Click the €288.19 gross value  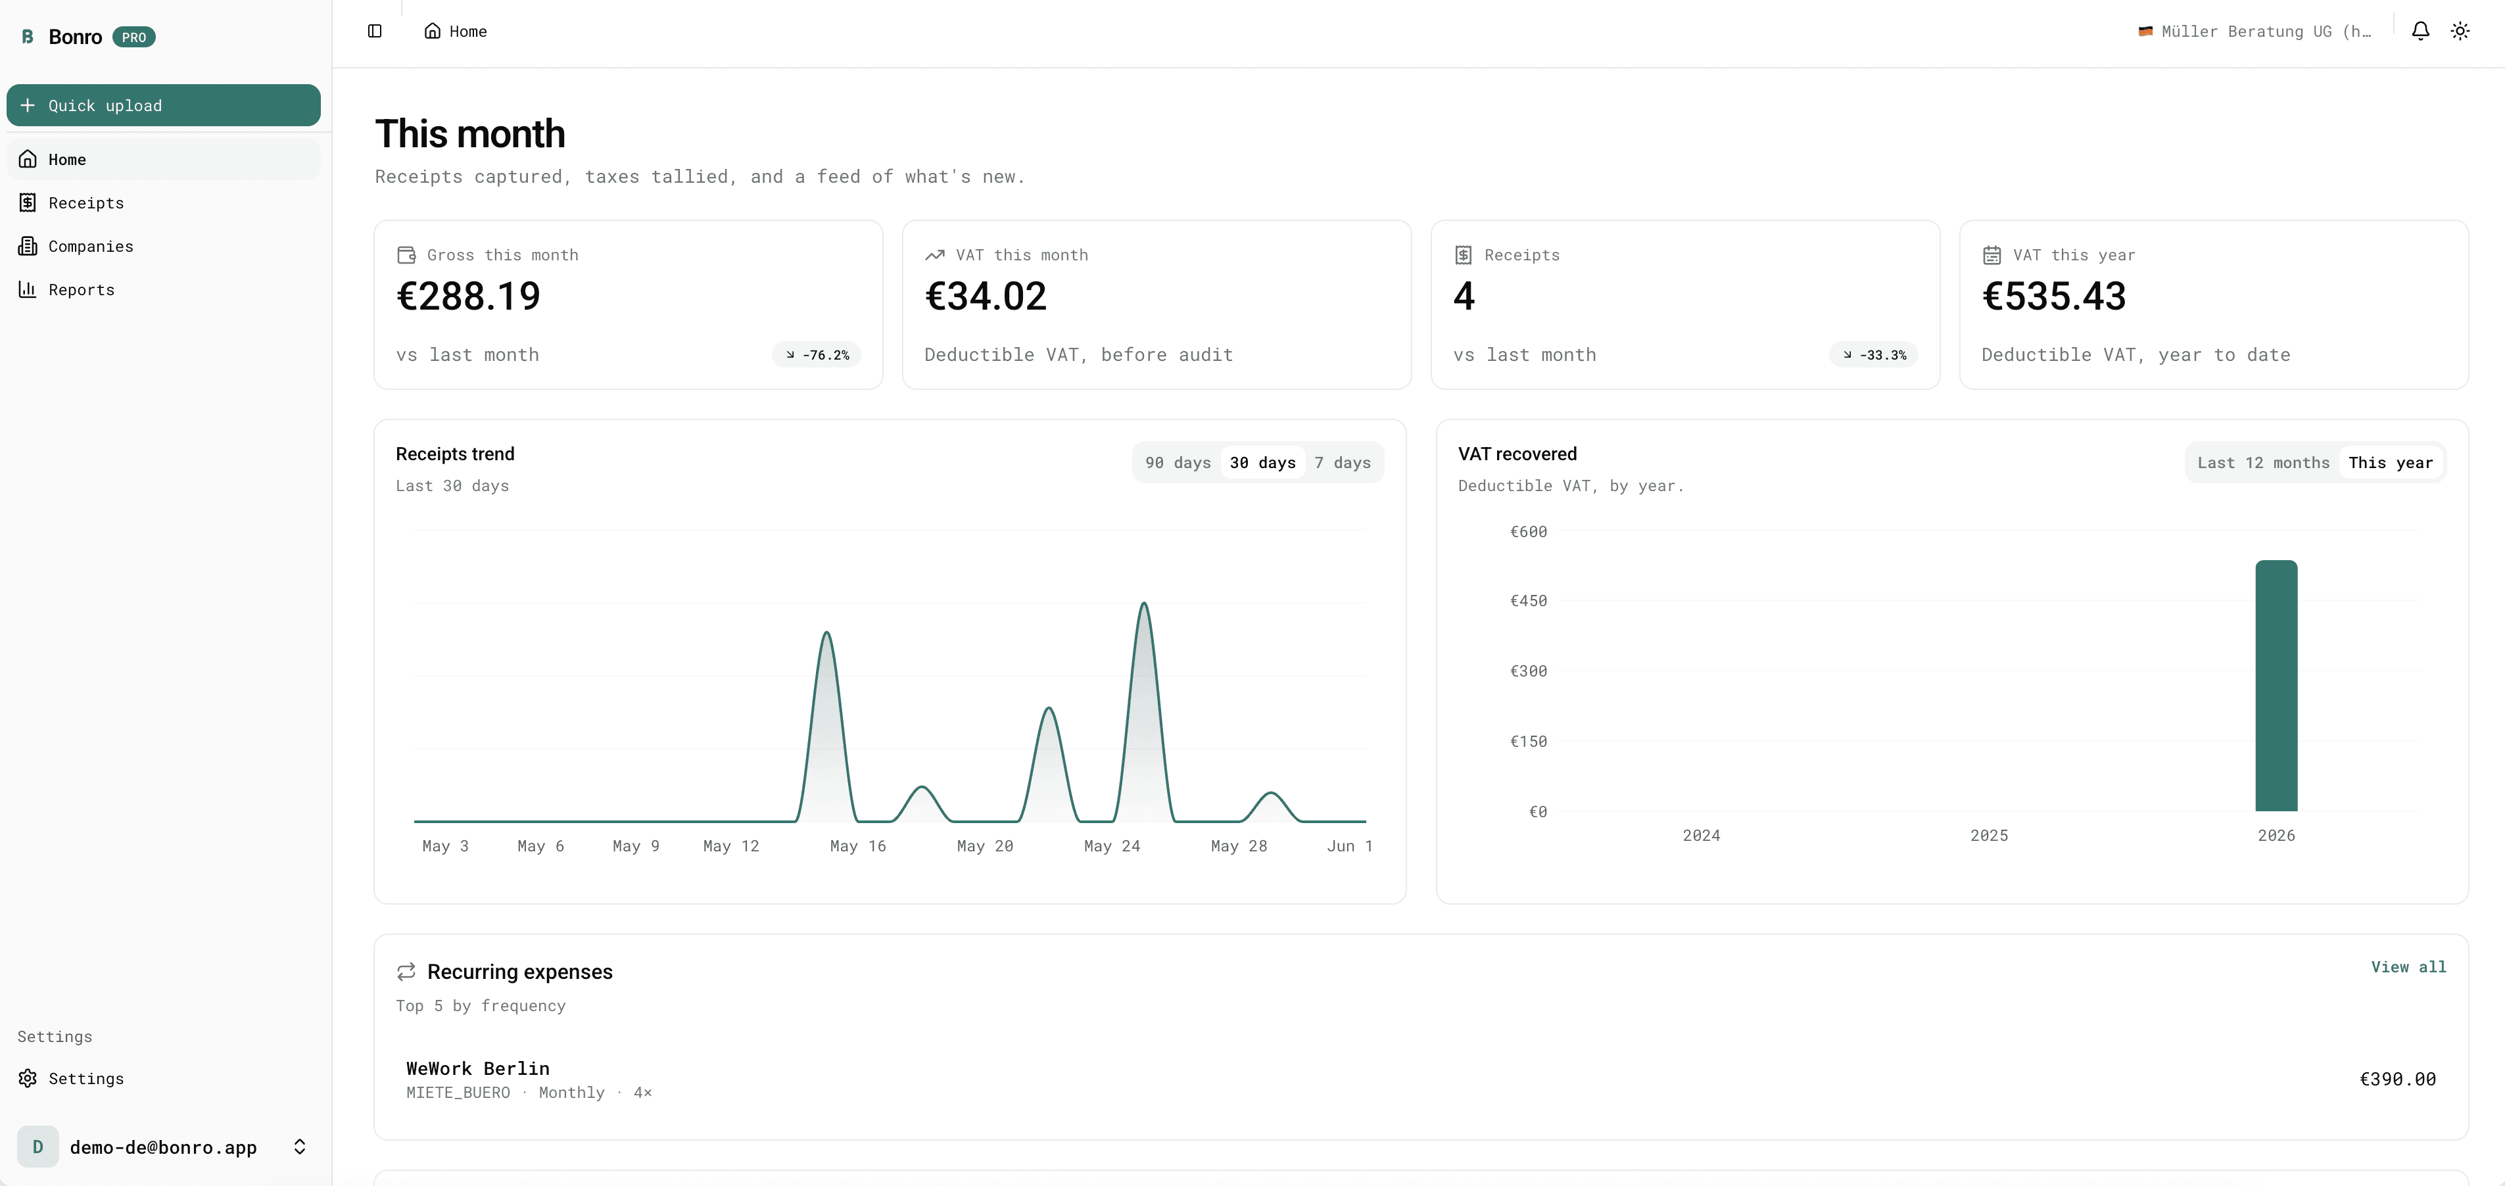[x=467, y=296]
